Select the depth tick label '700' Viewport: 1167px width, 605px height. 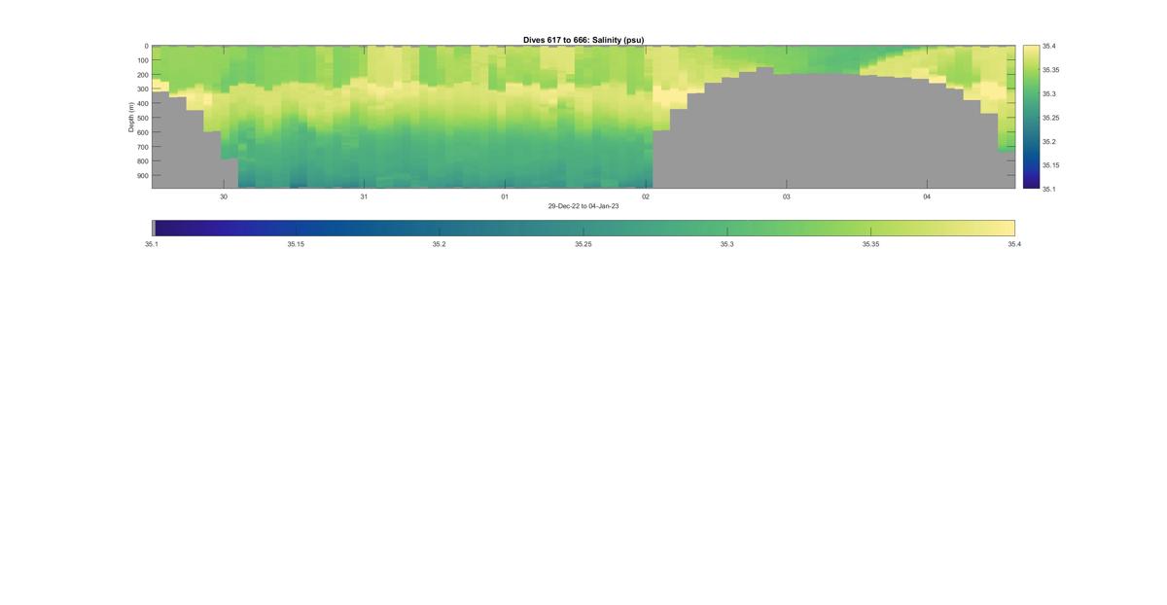142,147
